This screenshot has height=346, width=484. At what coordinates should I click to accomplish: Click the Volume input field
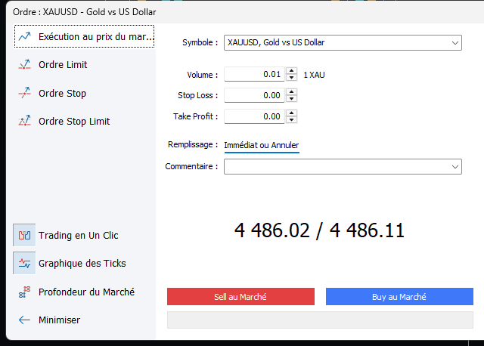254,74
